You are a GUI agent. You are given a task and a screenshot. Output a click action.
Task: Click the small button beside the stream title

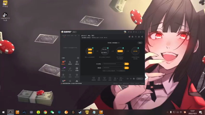click(x=93, y=36)
